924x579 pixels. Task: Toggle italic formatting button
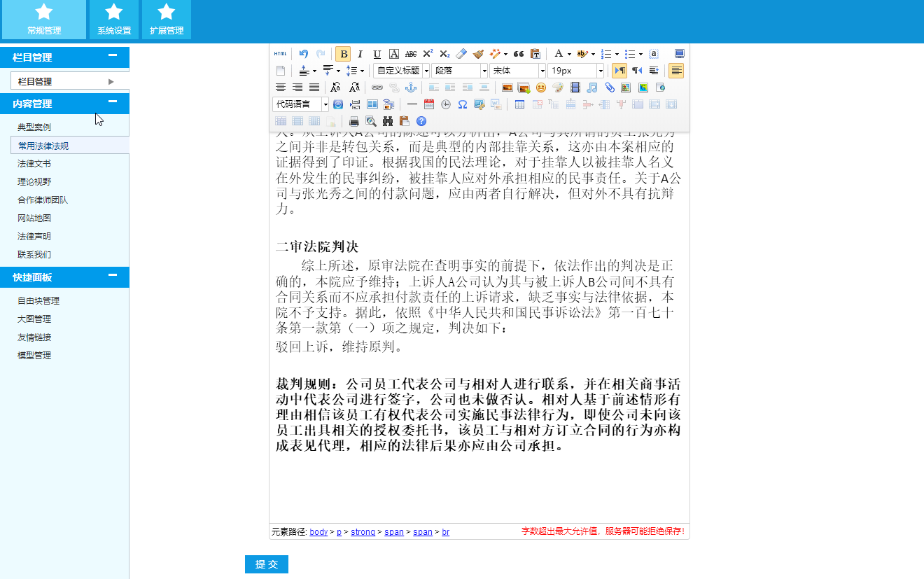pos(360,54)
